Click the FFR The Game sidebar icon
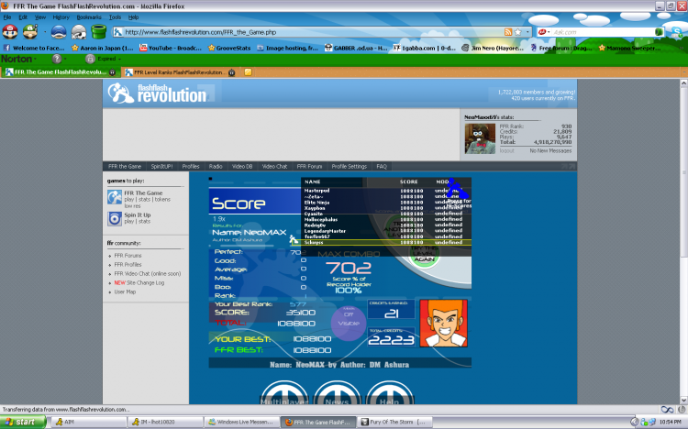 click(115, 197)
